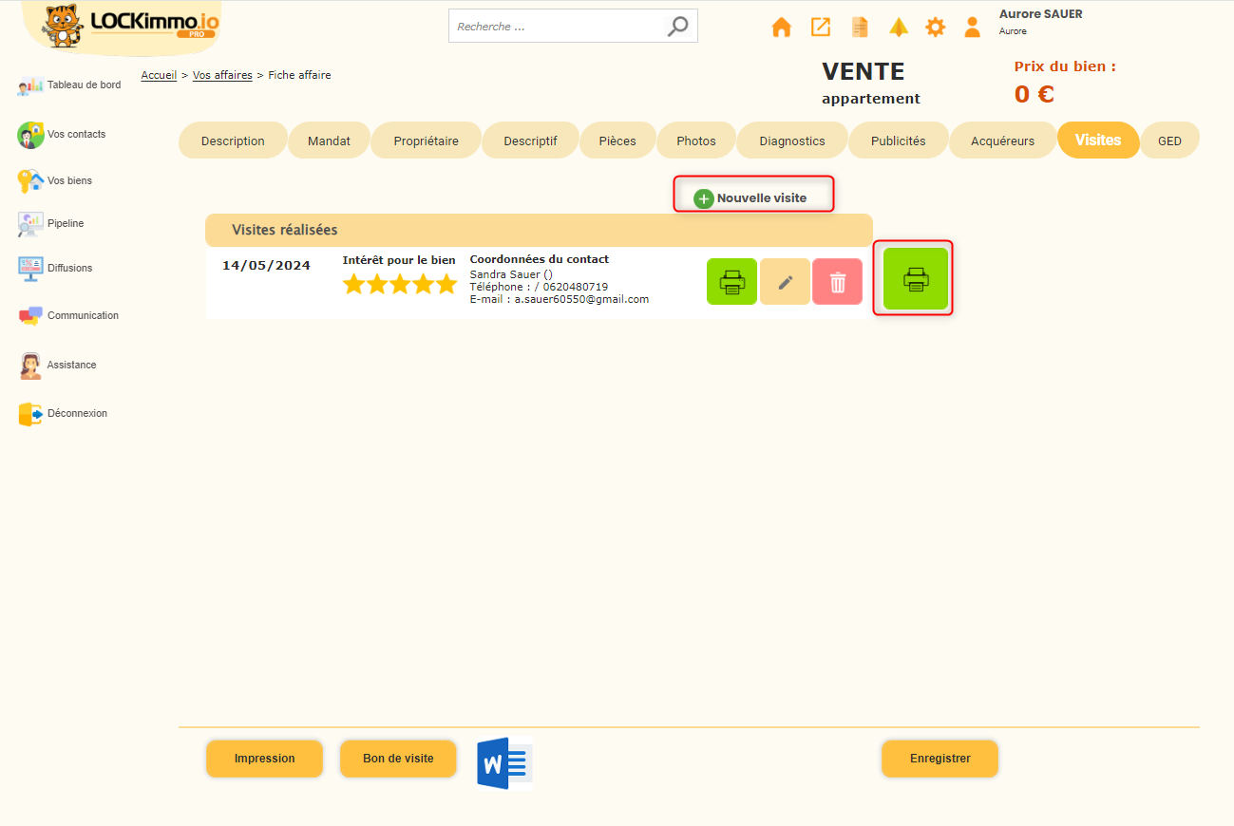Click the large highlighted green print icon
The image size is (1234, 826).
[x=915, y=279]
